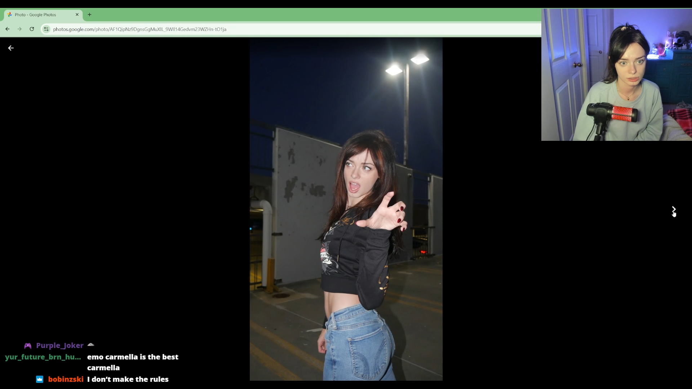Click the yur_future_brn_hu... chat username

pyautogui.click(x=43, y=357)
